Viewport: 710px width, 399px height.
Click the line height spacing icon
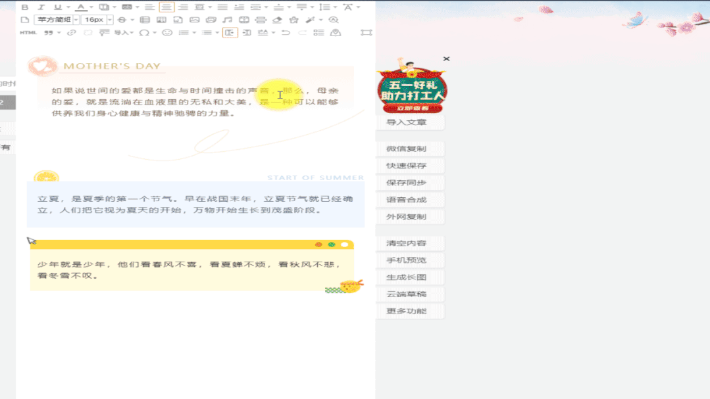pyautogui.click(x=324, y=7)
